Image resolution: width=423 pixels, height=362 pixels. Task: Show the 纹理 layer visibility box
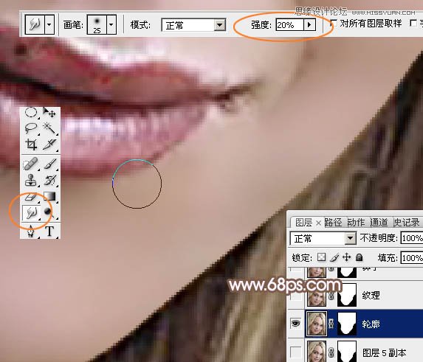pyautogui.click(x=296, y=296)
